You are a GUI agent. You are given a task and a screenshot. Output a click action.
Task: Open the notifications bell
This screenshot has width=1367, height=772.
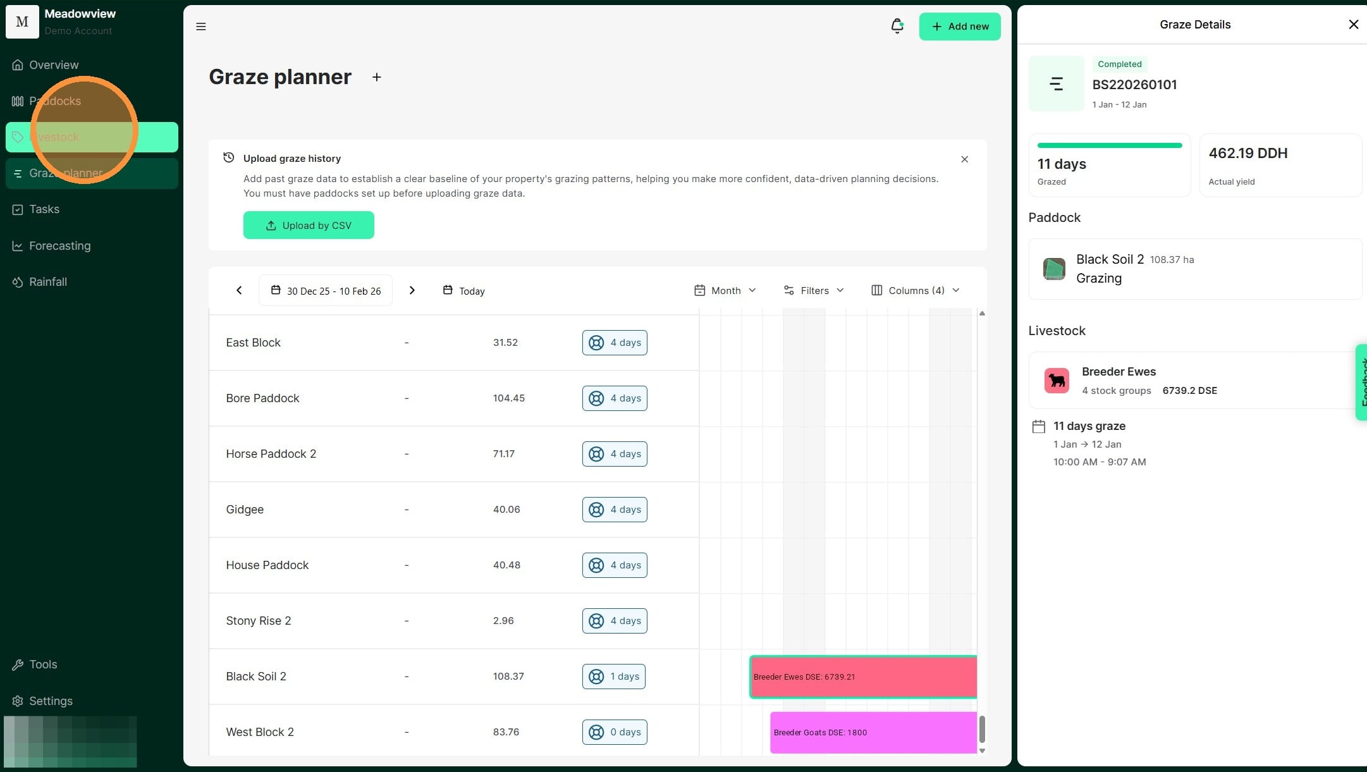(897, 26)
